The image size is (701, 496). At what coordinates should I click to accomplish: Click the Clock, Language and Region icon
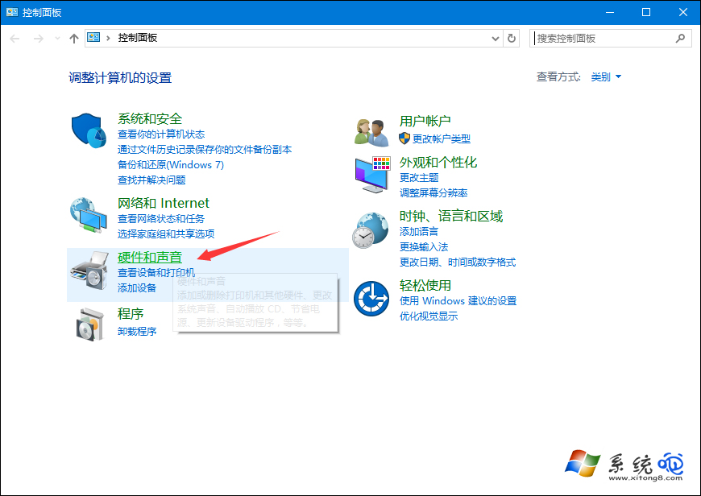pyautogui.click(x=371, y=232)
